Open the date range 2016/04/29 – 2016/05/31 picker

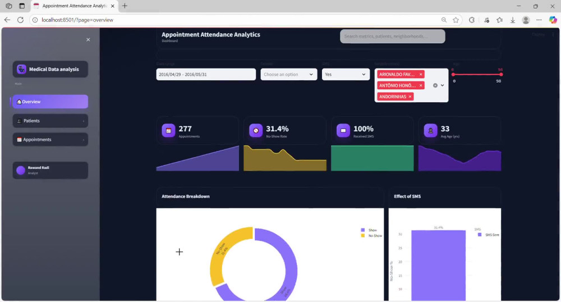coord(206,75)
